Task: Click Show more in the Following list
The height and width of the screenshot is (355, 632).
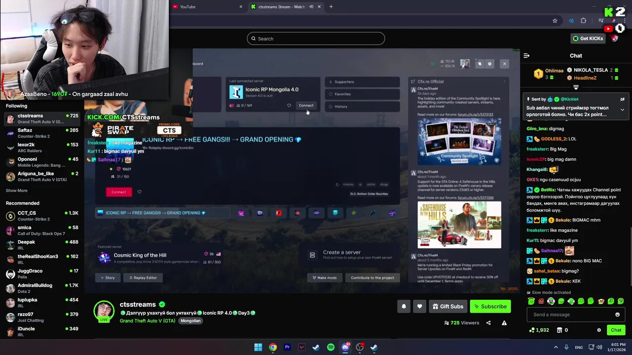Action: [x=17, y=191]
